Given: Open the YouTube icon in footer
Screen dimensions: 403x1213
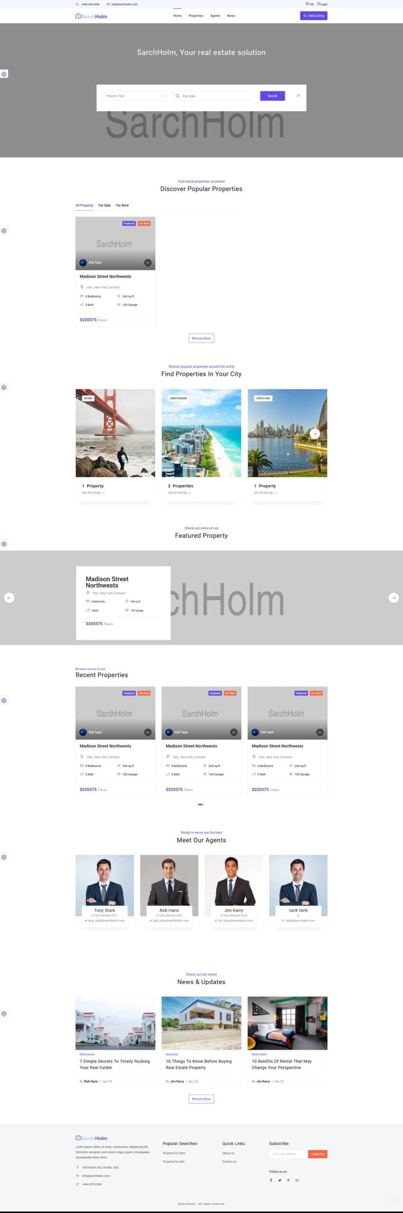Looking at the screenshot, I should coord(297,1180).
